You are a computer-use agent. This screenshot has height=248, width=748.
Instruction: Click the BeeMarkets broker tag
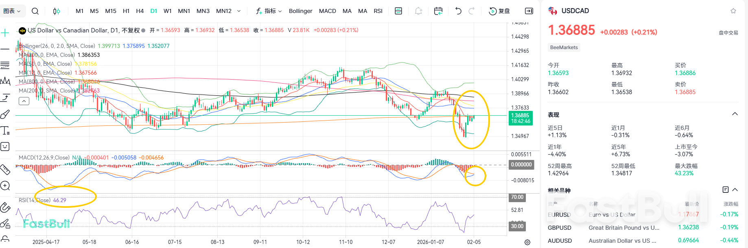[564, 47]
